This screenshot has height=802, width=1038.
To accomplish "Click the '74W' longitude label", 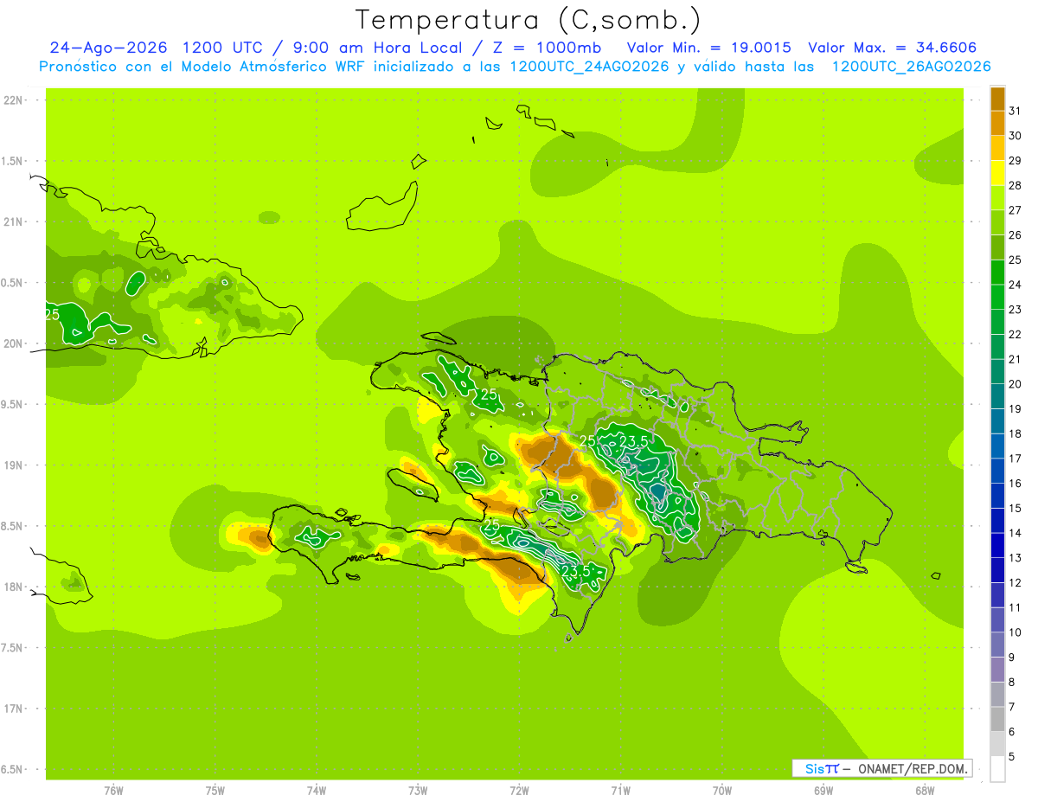I will pos(317,791).
